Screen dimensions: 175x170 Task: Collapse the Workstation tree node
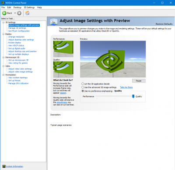(3, 75)
